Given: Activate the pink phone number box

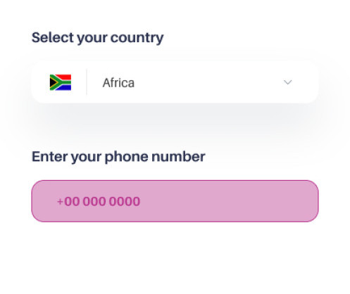Looking at the screenshot, I should tap(175, 201).
